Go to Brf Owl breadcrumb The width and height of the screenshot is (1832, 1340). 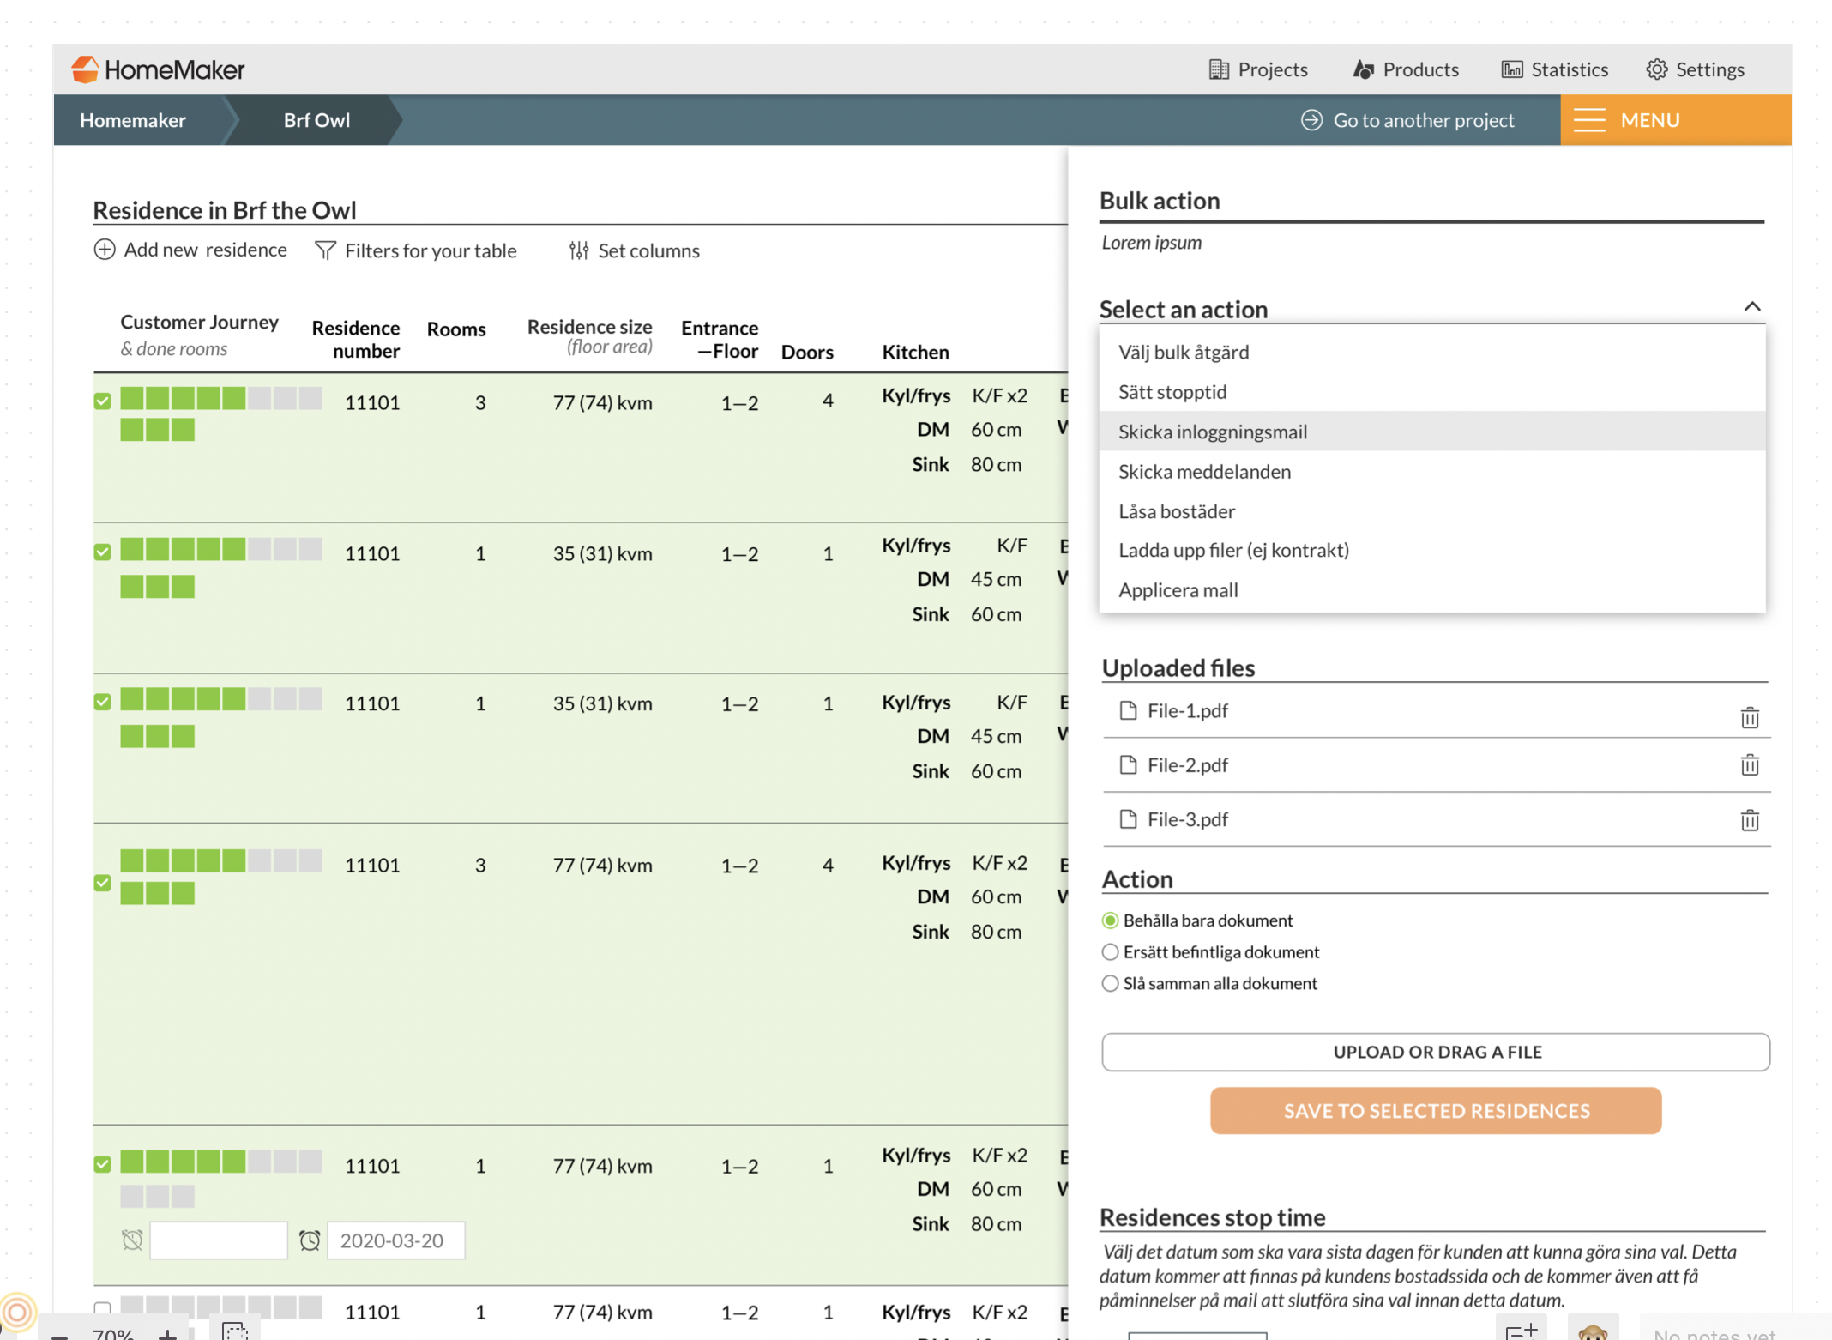tap(316, 120)
